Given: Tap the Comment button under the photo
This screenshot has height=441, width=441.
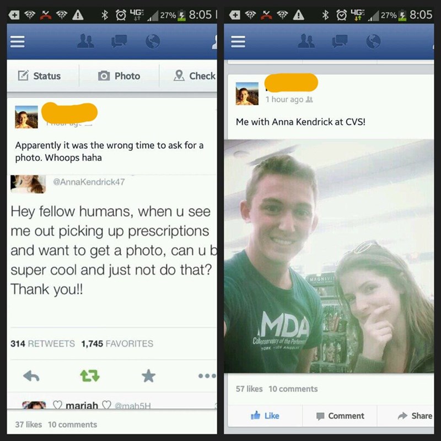Looking at the screenshot, I should [x=340, y=416].
